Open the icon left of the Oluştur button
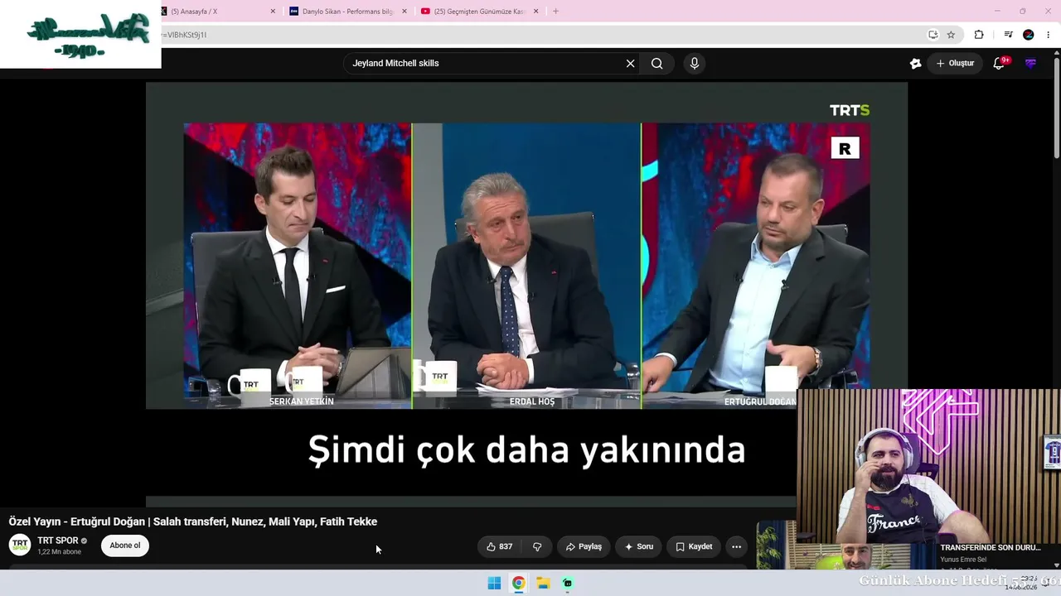 (915, 64)
